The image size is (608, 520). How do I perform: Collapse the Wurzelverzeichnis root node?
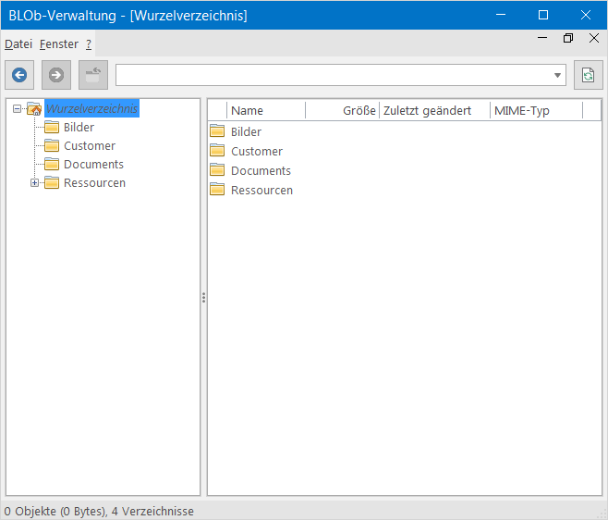click(18, 109)
